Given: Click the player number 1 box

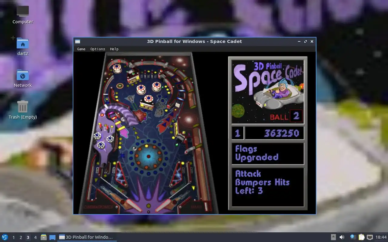Looking at the screenshot, I should (238, 133).
